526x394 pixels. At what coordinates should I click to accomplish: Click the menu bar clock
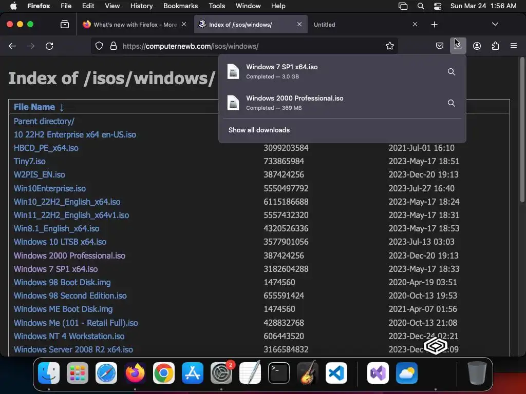(483, 6)
